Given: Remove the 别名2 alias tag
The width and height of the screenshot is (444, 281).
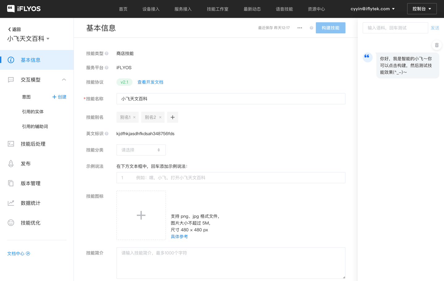Looking at the screenshot, I should (x=160, y=117).
